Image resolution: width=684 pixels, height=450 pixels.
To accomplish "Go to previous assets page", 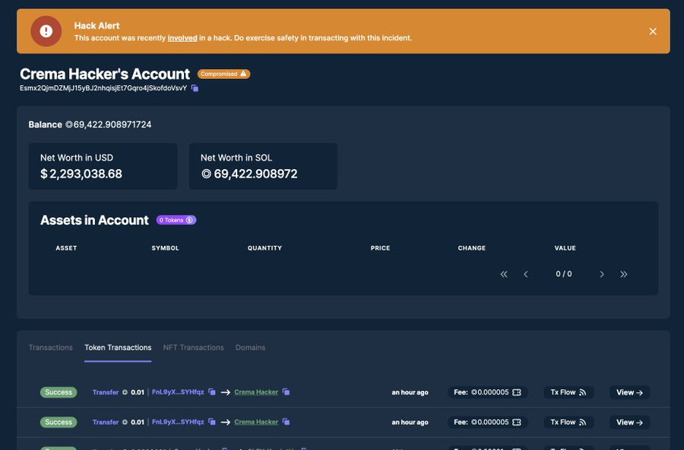I will click(x=526, y=274).
